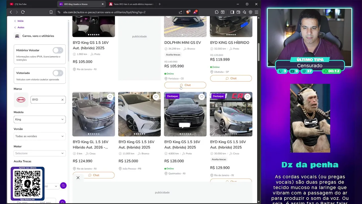Favorite the BYD King R$ 129.900 listing
Image resolution: width=362 pixels, height=204 pixels.
coord(247,97)
